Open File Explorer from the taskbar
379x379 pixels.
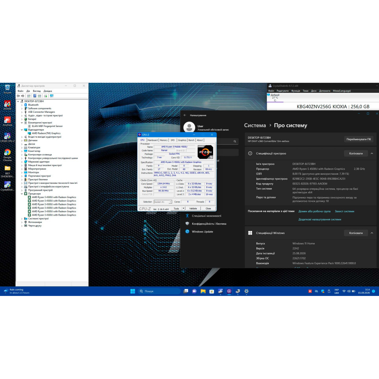[x=203, y=291]
